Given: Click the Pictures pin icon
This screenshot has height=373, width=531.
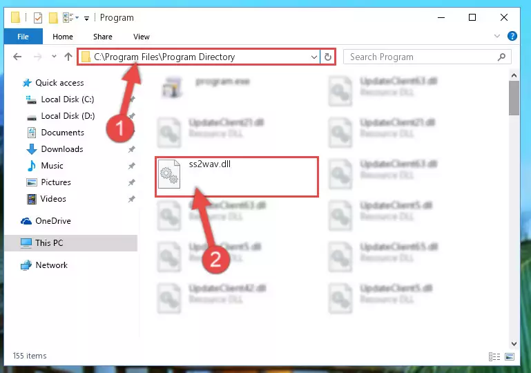Looking at the screenshot, I should [x=132, y=182].
